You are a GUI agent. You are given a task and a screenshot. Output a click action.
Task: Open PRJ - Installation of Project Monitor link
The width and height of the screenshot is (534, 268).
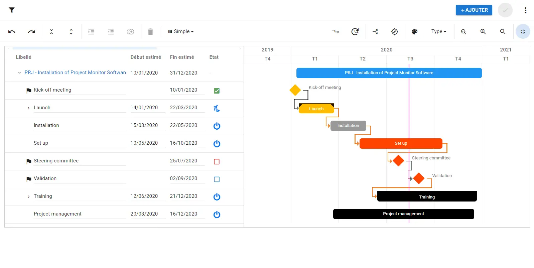click(75, 73)
